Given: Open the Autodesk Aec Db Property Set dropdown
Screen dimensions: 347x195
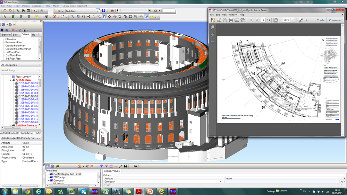Looking at the screenshot, I should 40,138.
